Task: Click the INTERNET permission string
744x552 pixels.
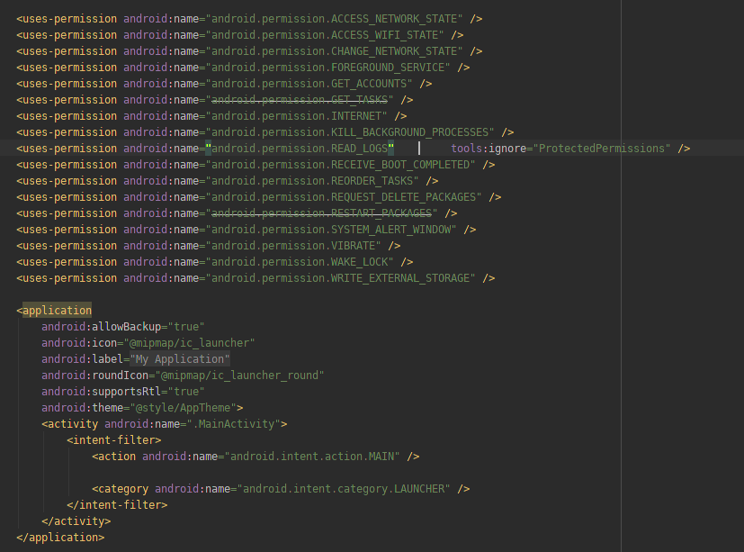Action: pos(300,116)
